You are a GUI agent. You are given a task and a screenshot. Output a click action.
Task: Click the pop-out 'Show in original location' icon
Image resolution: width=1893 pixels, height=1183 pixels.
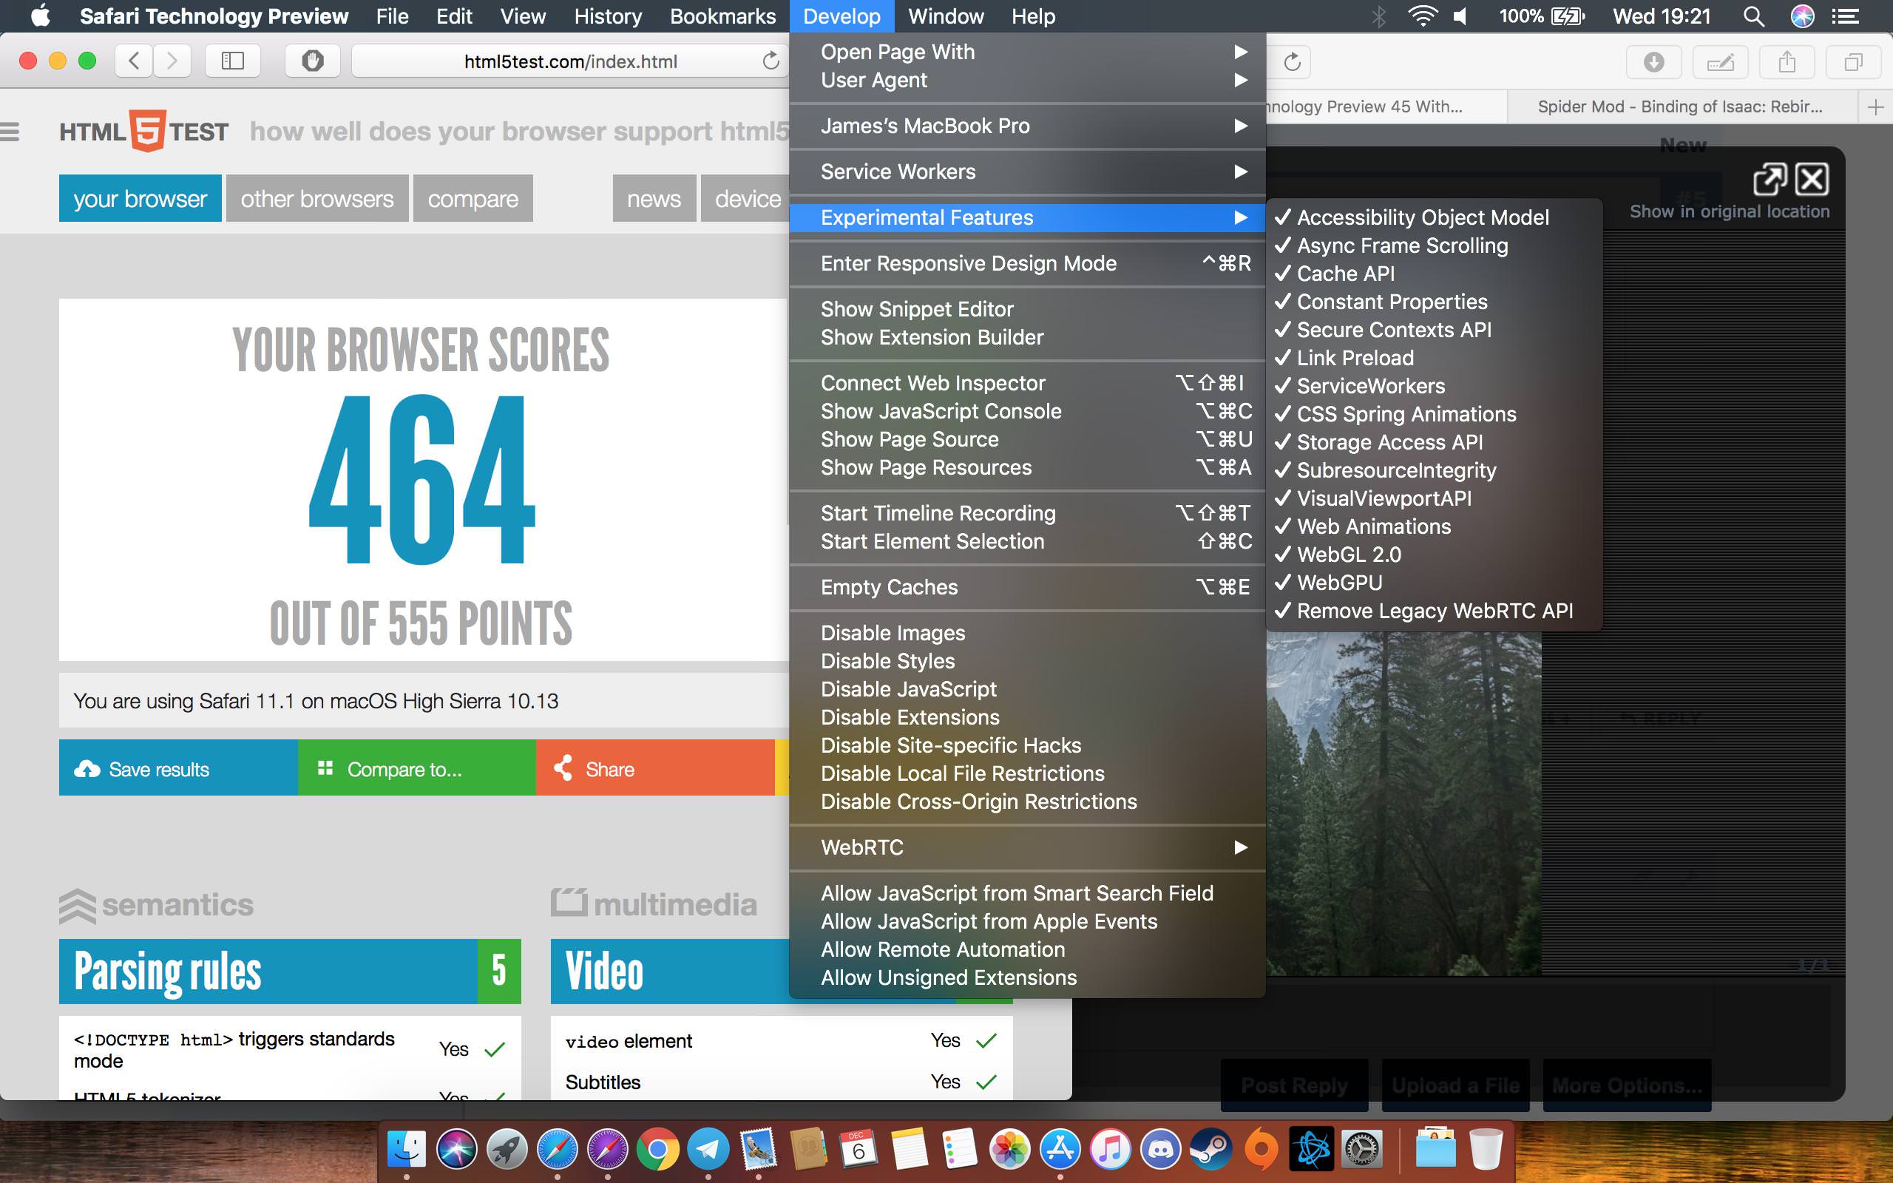point(1769,179)
